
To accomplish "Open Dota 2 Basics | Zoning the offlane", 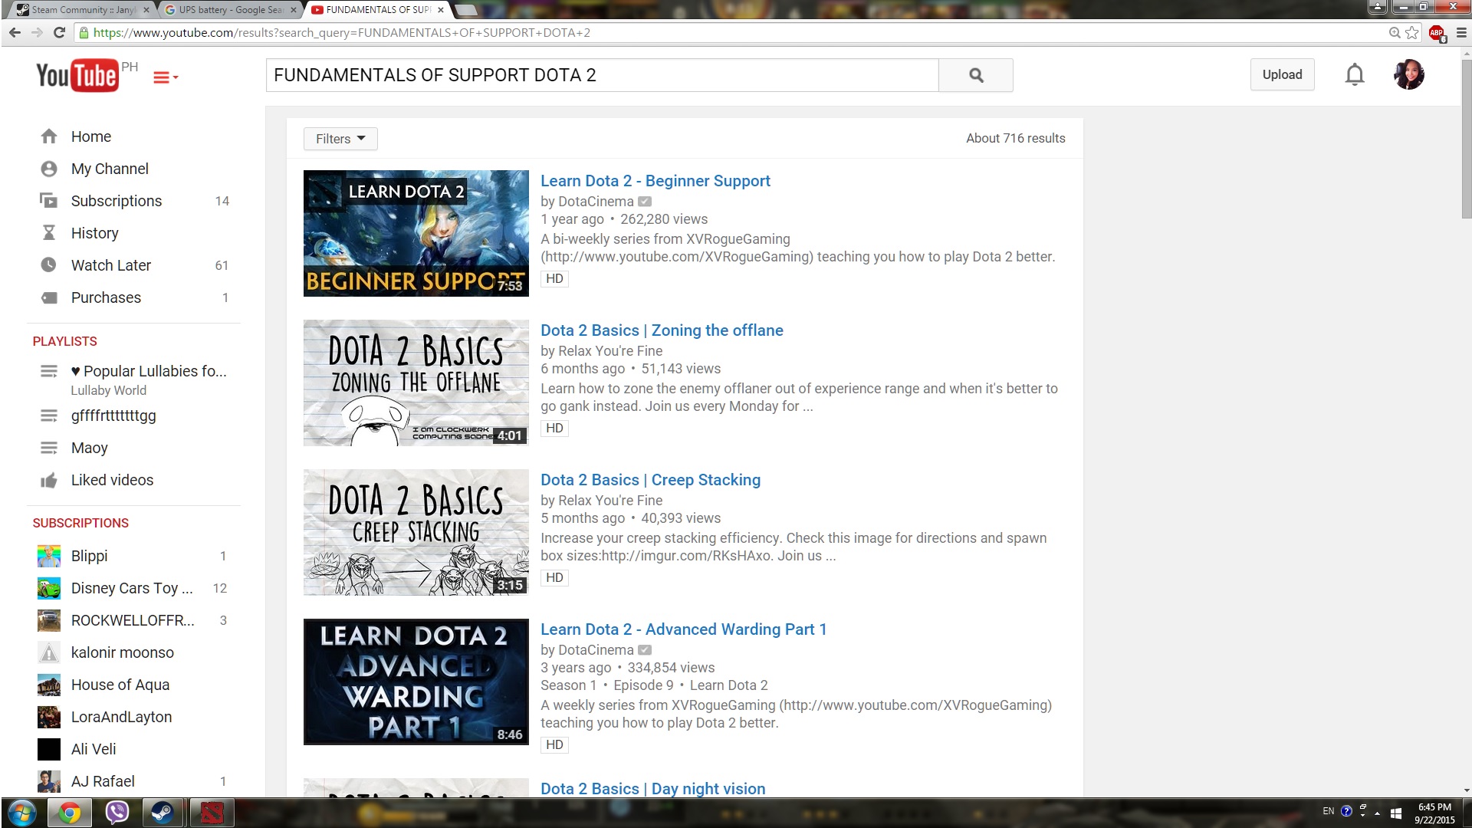I will [662, 330].
